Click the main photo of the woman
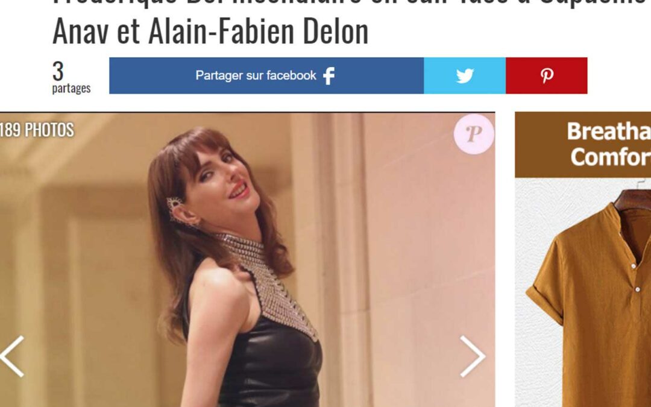Image resolution: width=651 pixels, height=407 pixels. (x=248, y=259)
